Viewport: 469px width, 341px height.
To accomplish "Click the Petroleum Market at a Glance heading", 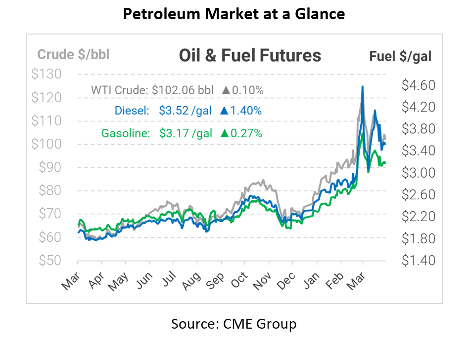I will (234, 14).
